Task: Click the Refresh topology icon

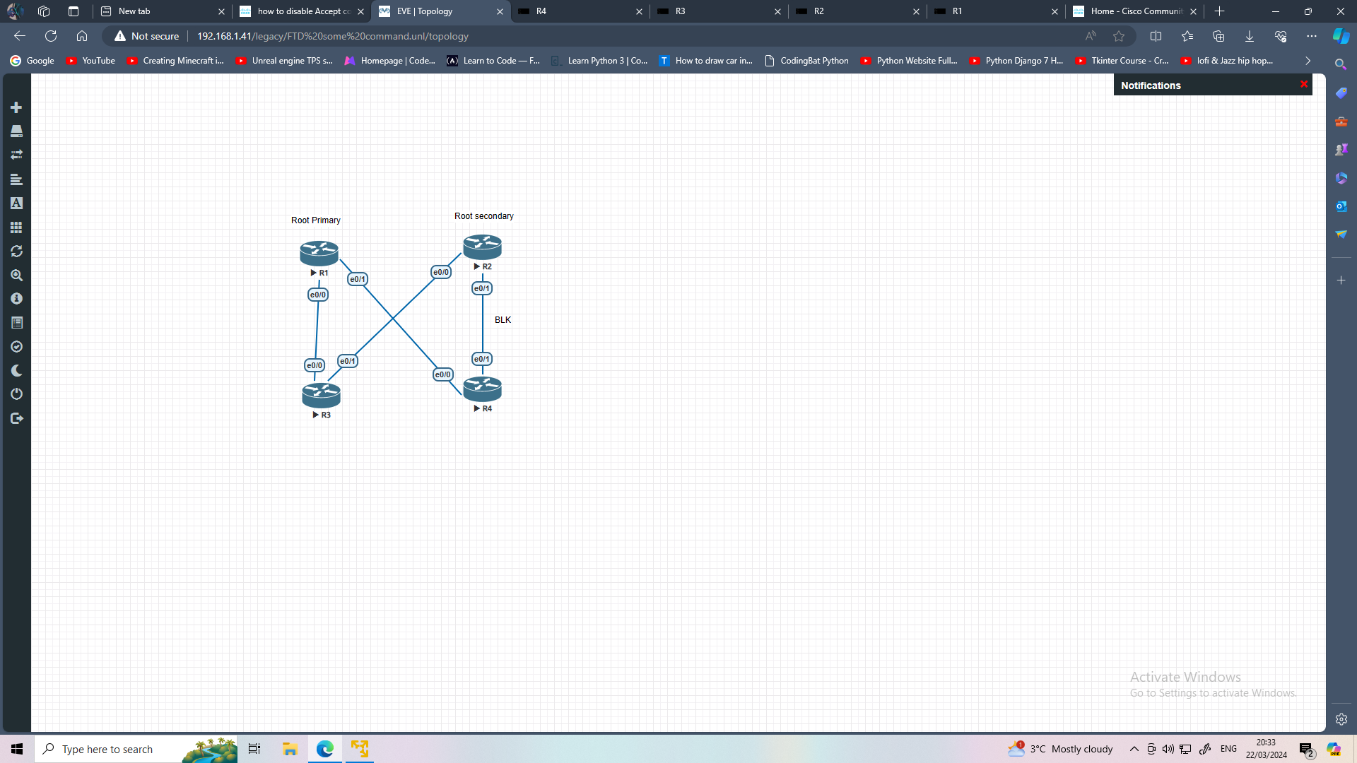Action: [16, 251]
